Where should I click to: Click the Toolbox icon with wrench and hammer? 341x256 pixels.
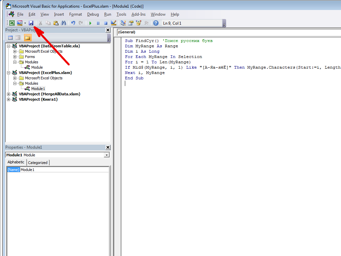(147, 23)
